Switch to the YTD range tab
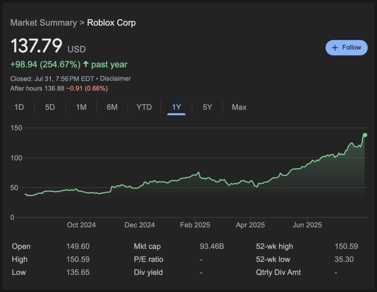This screenshot has height=292, width=377. (x=144, y=107)
